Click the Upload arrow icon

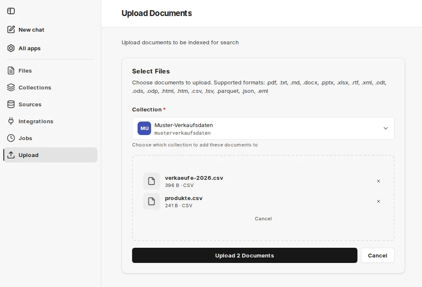tap(11, 155)
